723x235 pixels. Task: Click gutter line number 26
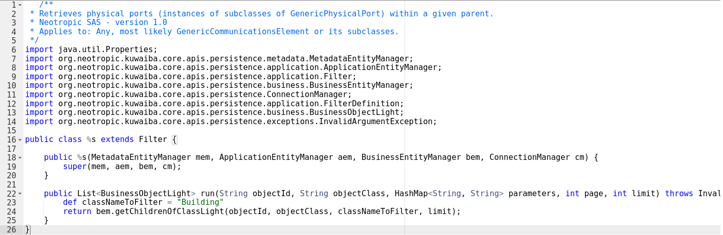(12, 229)
